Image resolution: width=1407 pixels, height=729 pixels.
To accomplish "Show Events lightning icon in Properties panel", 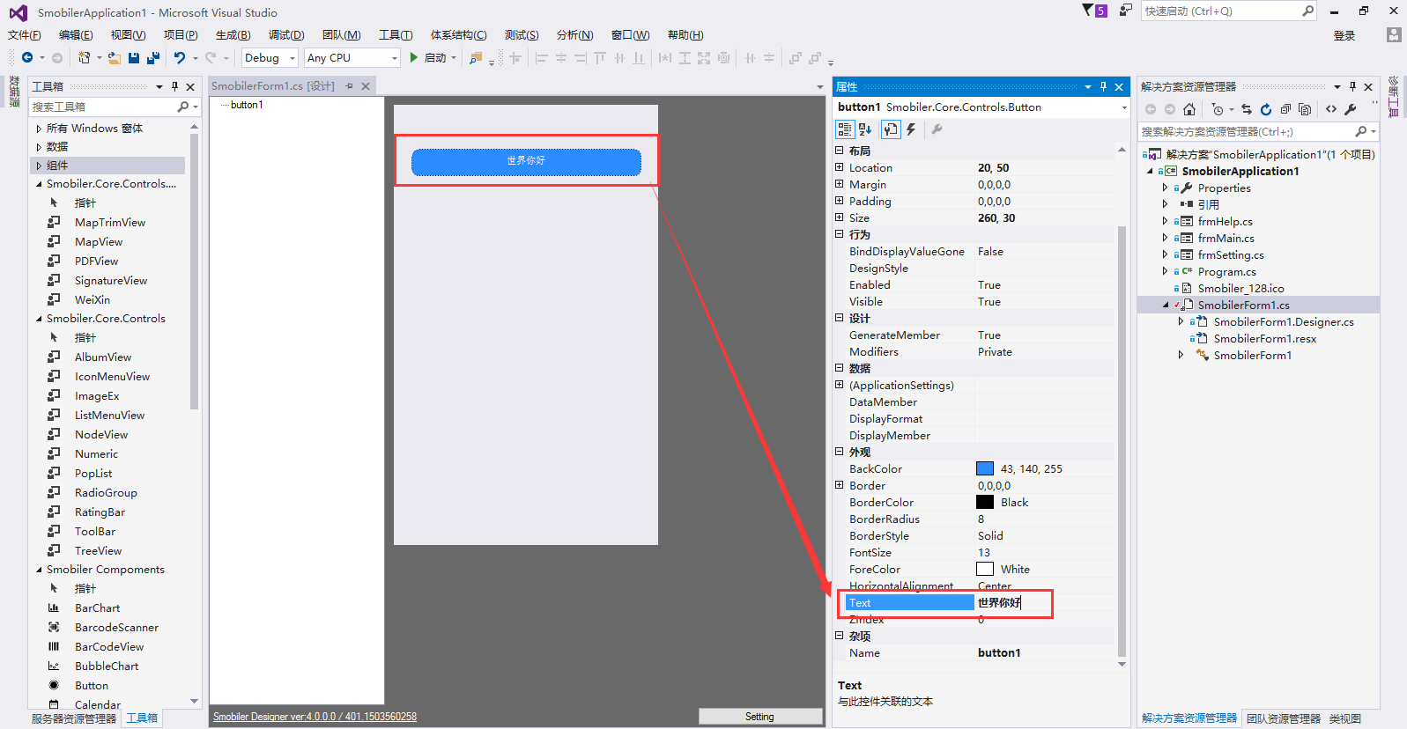I will (x=912, y=129).
